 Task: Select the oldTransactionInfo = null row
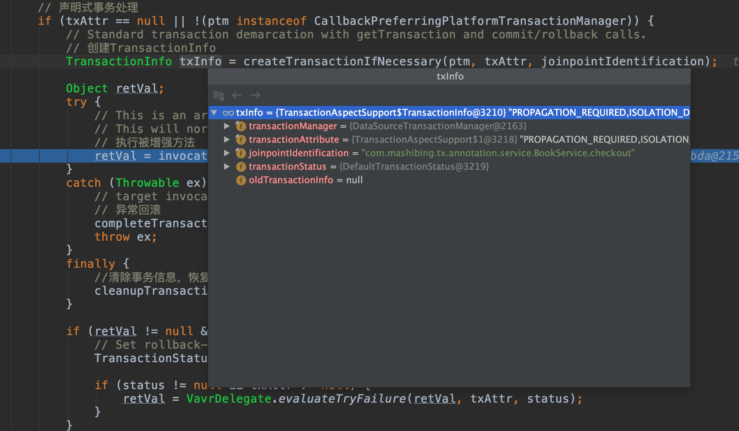click(305, 180)
